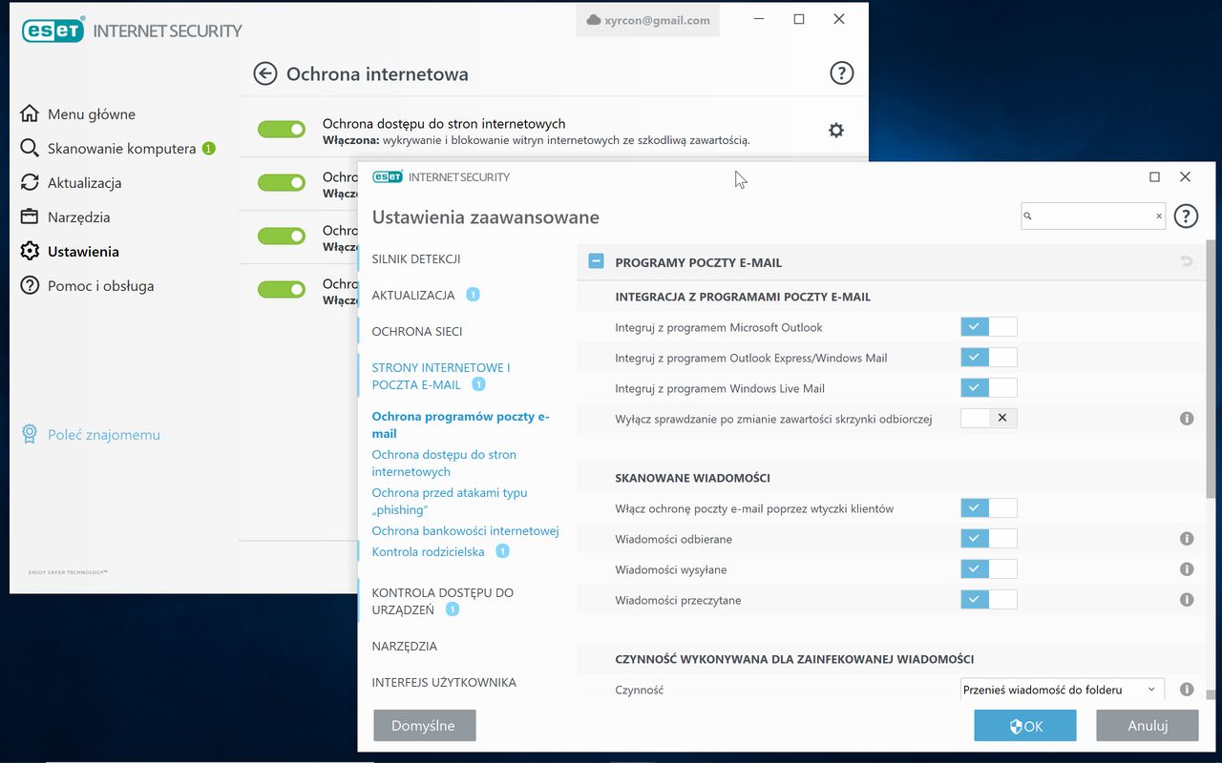The width and height of the screenshot is (1222, 763).
Task: Click the badge beside KONTROLA DOSTĘPU DO URZĄDZEŃ
Action: point(453,608)
